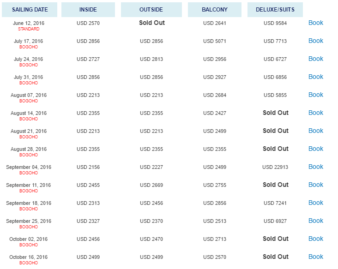
Task: Click the OUTSIDE column header
Action: (151, 10)
